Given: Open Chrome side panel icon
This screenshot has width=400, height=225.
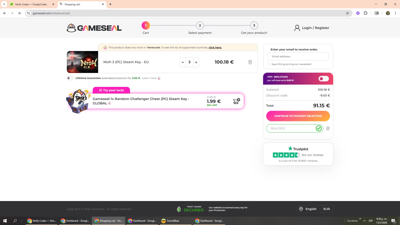Looking at the screenshot, I should (377, 13).
